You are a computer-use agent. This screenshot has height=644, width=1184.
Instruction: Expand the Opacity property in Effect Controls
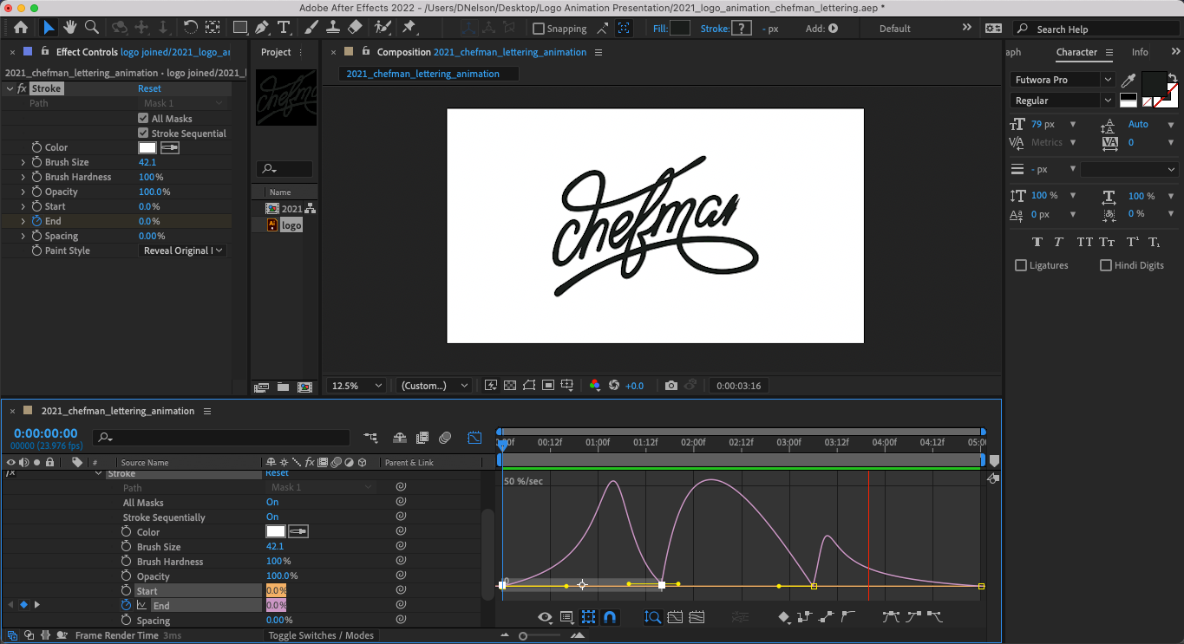tap(23, 192)
